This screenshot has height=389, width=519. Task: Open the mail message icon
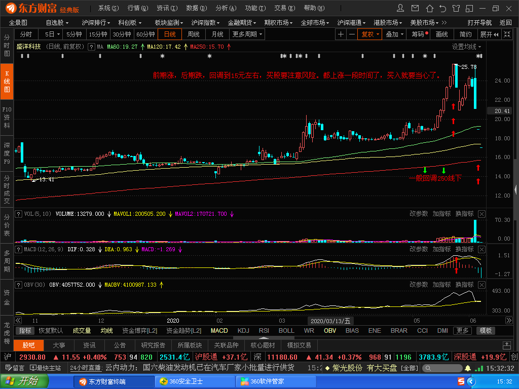[x=416, y=8]
